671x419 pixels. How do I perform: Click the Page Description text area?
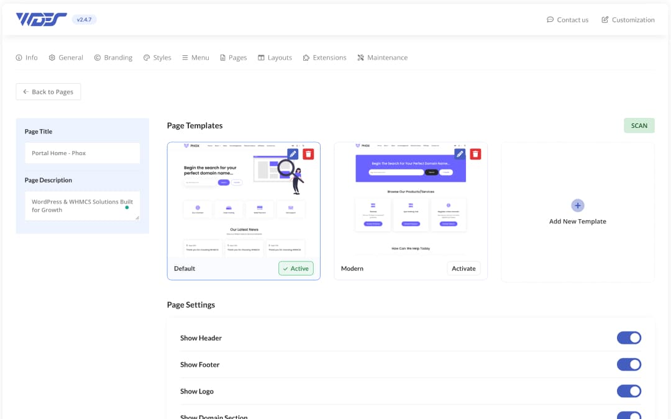click(x=82, y=205)
